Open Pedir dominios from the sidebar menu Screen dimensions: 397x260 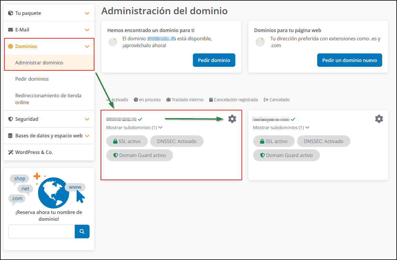click(31, 79)
